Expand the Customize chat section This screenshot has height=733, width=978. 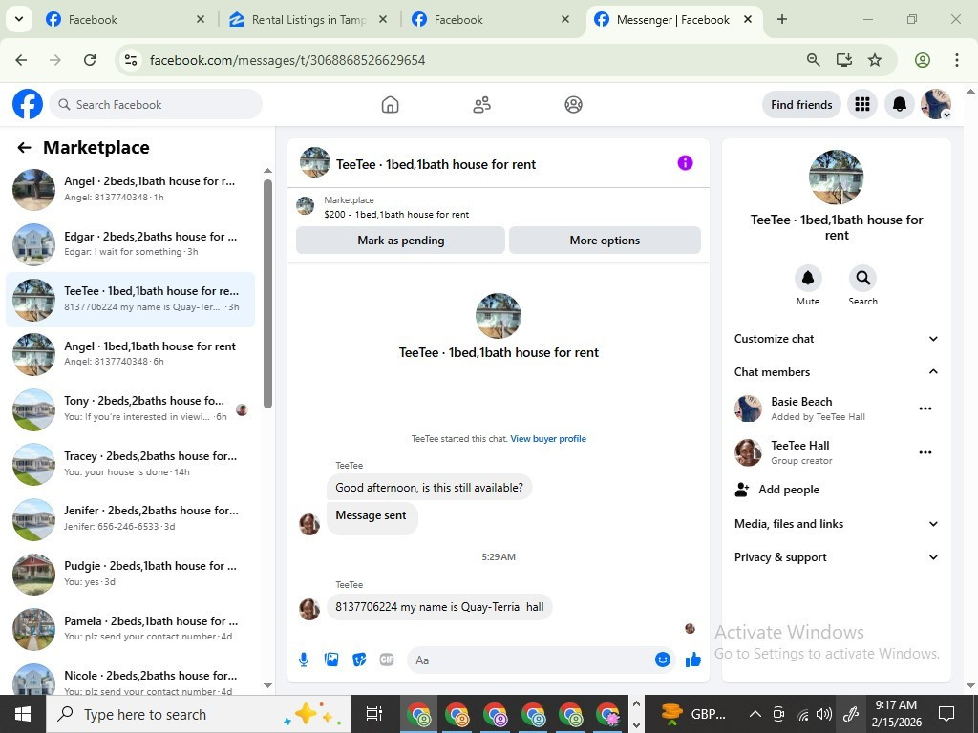coord(836,339)
